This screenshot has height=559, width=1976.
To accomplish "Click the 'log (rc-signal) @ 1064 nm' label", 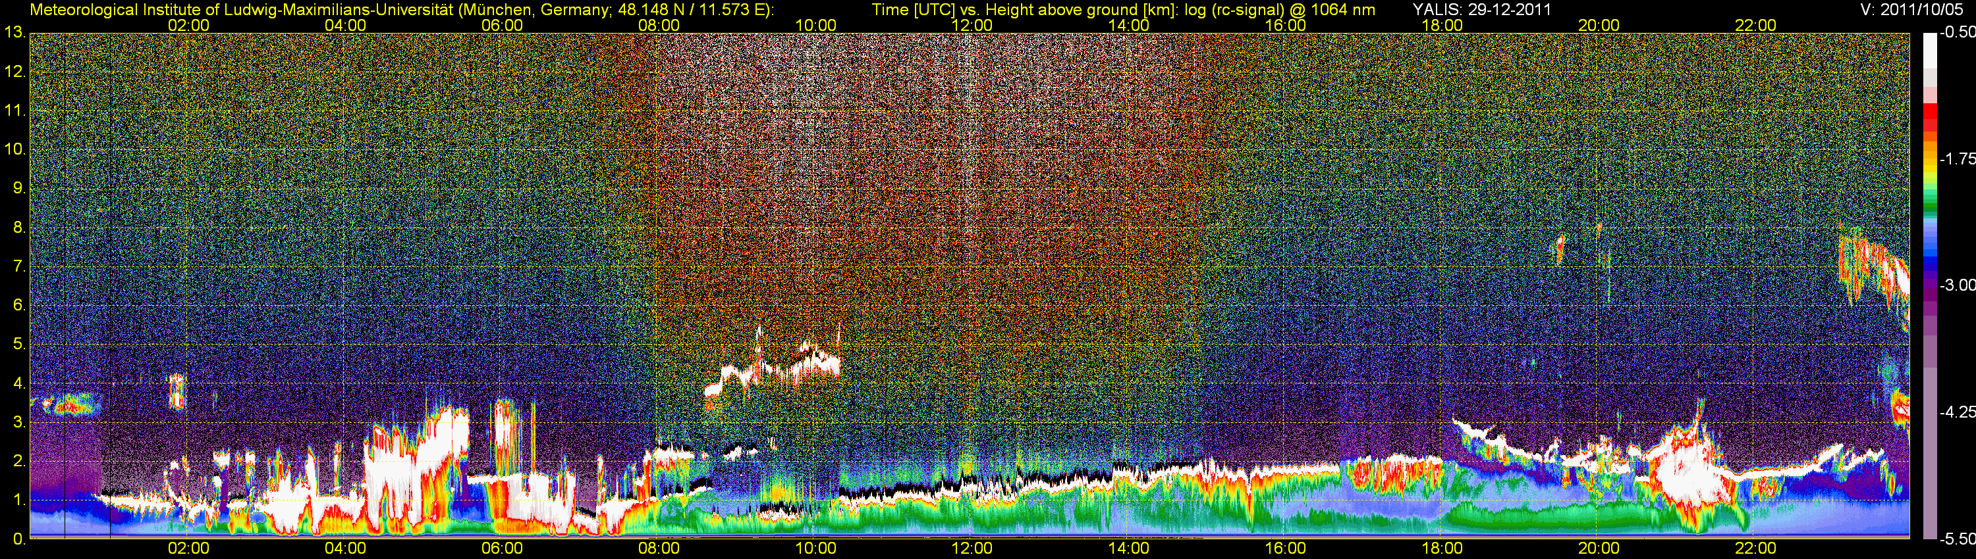I will pos(1280,10).
